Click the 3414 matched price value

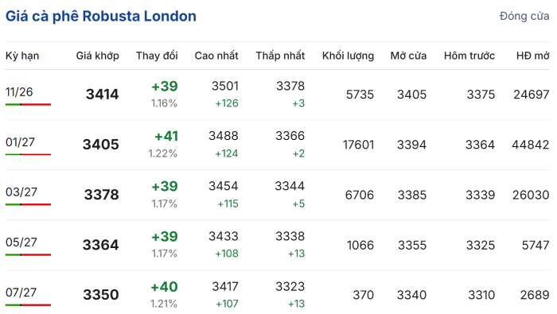tap(103, 95)
